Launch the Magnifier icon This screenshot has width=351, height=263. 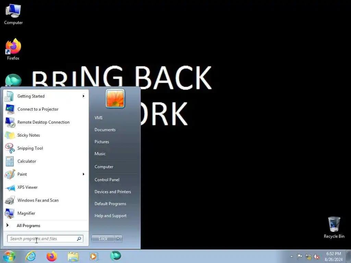point(10,213)
